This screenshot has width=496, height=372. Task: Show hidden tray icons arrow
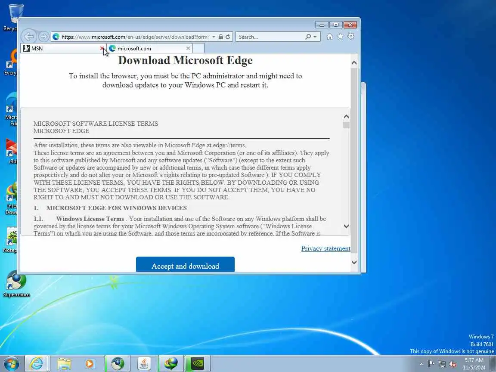pos(421,364)
